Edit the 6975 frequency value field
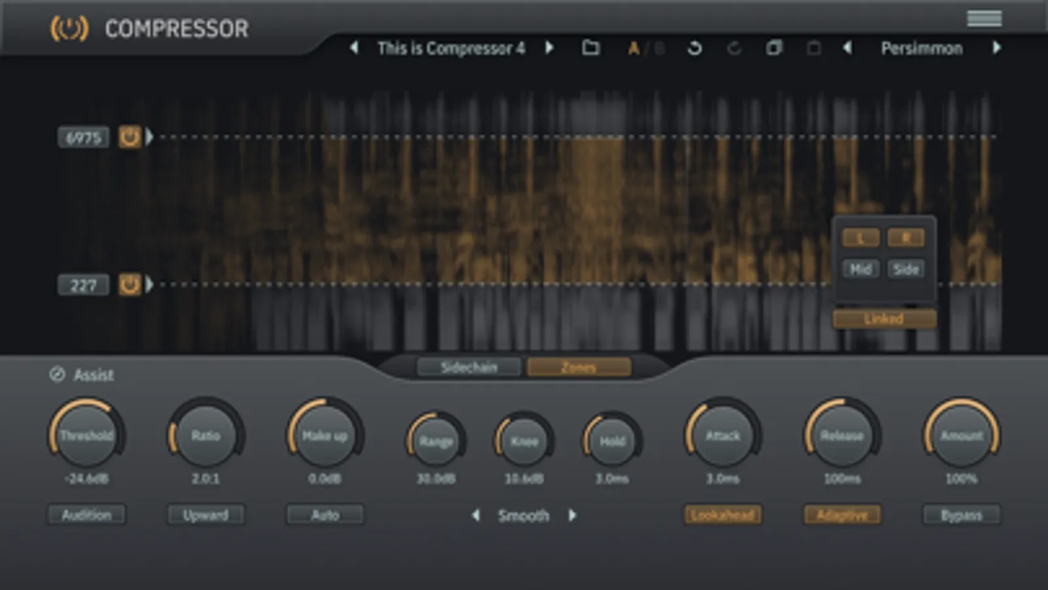This screenshot has width=1048, height=590. pos(83,138)
